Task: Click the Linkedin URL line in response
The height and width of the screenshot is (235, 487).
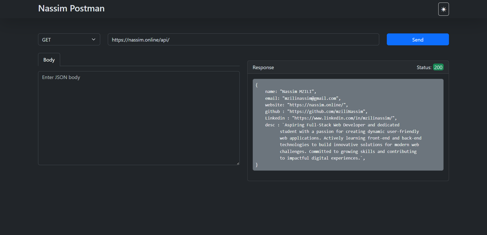Action: coord(331,118)
